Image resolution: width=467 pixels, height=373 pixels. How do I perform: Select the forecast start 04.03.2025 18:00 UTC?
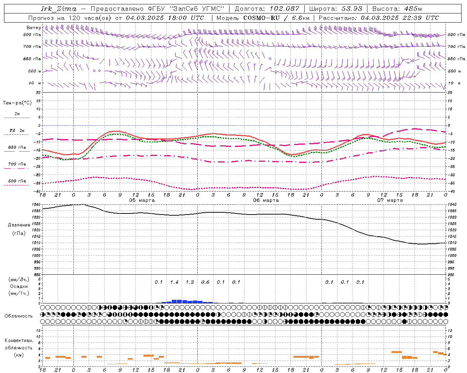tap(165, 18)
